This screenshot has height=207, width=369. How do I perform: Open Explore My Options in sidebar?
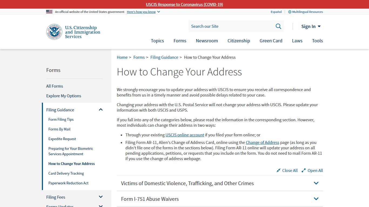point(63,96)
